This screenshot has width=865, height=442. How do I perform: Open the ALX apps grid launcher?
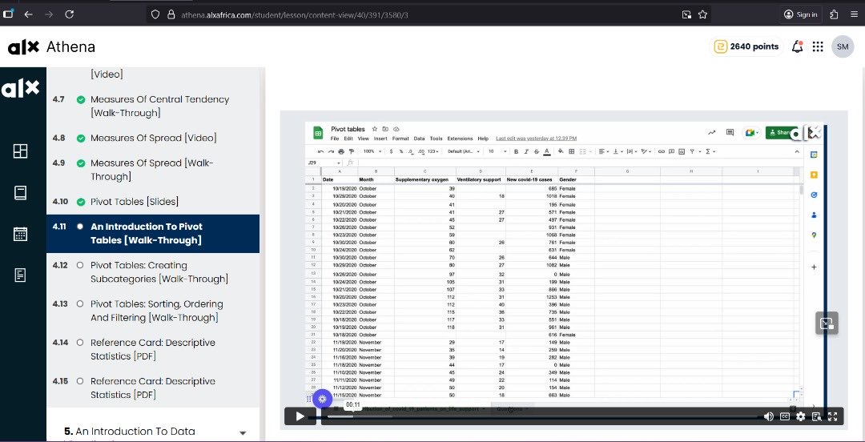(x=818, y=47)
